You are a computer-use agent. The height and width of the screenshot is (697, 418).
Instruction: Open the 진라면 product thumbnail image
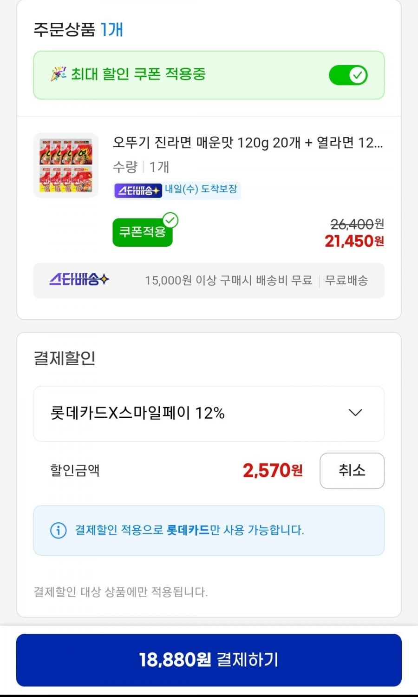coord(66,165)
